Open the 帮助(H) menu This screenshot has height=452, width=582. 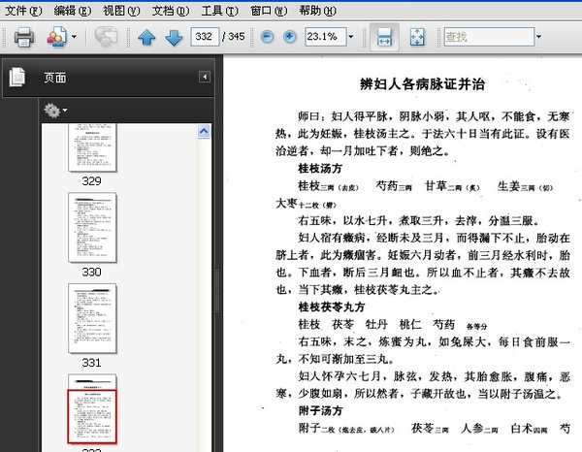point(318,11)
